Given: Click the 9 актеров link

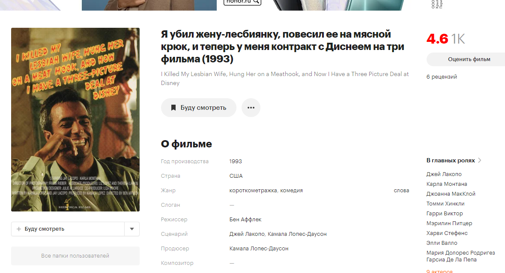Looking at the screenshot, I should [439, 271].
